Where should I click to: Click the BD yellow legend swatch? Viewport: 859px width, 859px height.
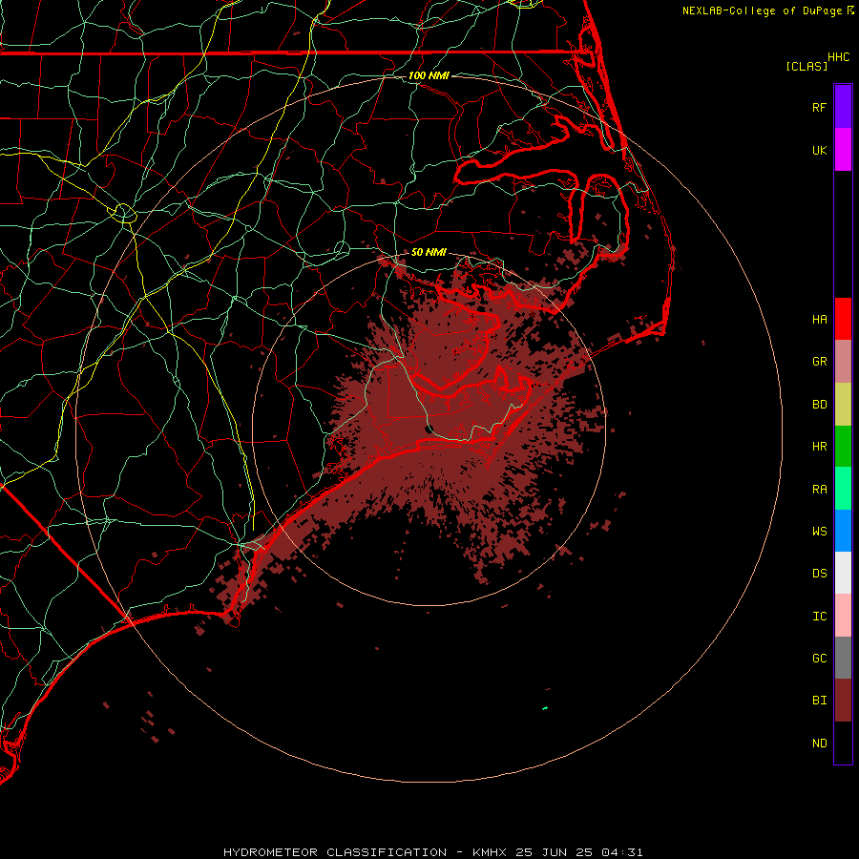point(843,404)
